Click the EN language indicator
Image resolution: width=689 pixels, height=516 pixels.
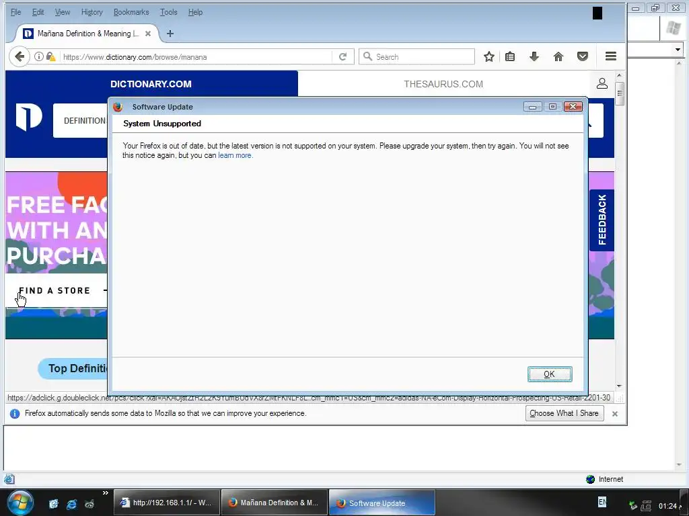coord(602,501)
